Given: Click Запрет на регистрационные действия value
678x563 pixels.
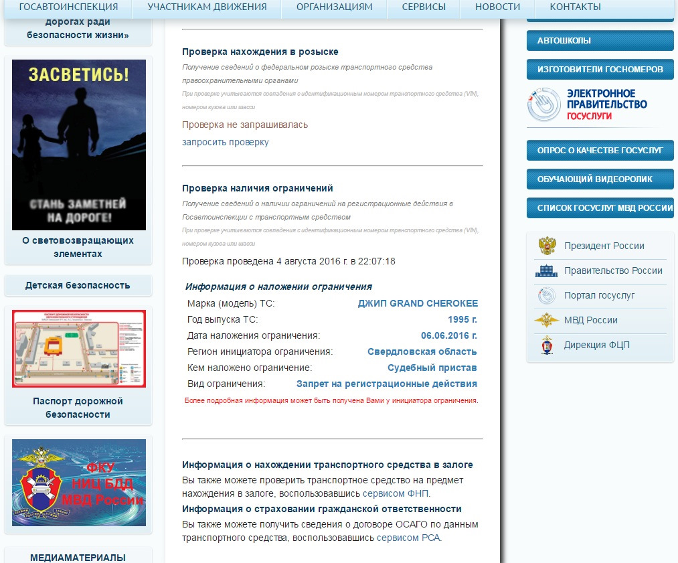Looking at the screenshot, I should [387, 384].
